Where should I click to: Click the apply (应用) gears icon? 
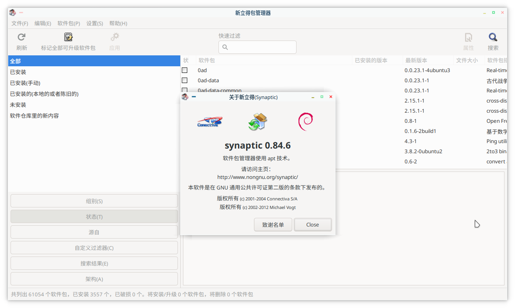pos(114,37)
